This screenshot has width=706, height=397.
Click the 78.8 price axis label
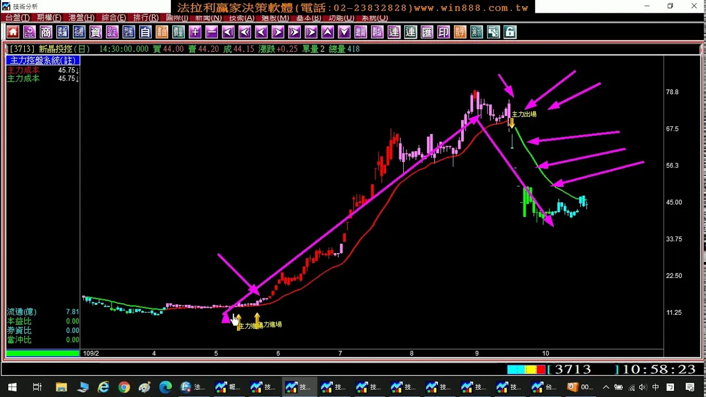pyautogui.click(x=672, y=92)
